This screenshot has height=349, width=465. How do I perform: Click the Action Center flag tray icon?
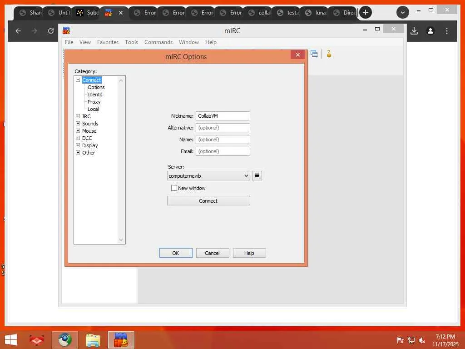pyautogui.click(x=400, y=340)
